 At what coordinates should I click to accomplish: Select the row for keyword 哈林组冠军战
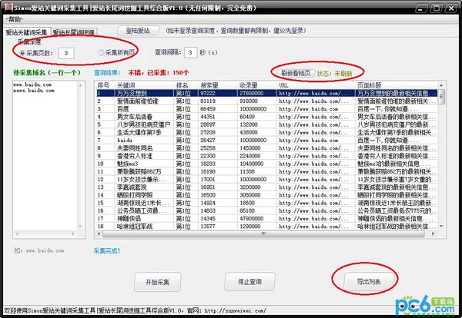(x=267, y=227)
